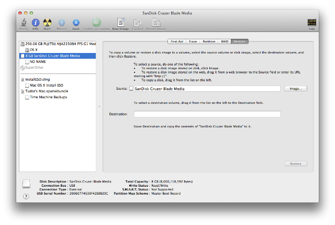The height and width of the screenshot is (225, 335).
Task: Click the yellow minimize window button
Action: point(26,13)
